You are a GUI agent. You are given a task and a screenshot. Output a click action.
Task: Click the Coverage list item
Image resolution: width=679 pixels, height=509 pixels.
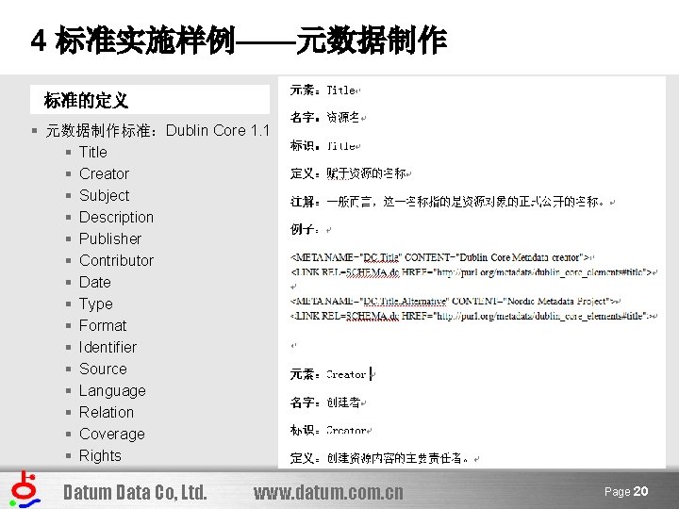111,434
